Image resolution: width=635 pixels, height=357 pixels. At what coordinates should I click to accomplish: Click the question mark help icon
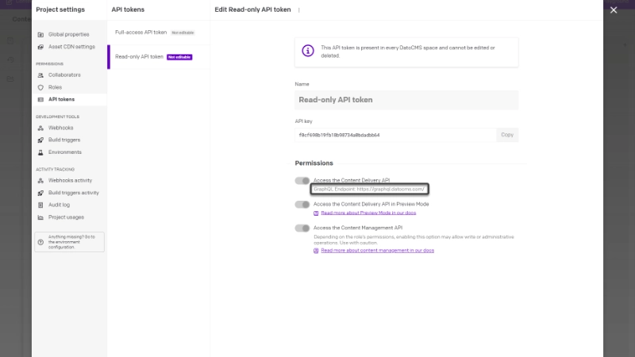coord(40,242)
